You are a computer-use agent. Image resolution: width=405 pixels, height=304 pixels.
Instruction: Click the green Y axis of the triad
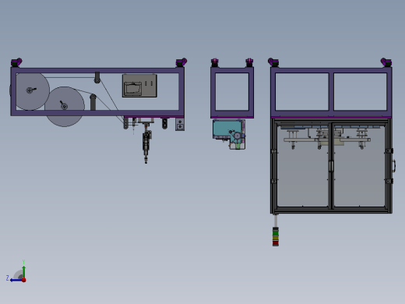pyautogui.click(x=24, y=272)
